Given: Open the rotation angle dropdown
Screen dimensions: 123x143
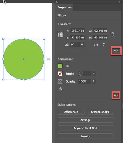Looking at the screenshot, I should 82,45.
